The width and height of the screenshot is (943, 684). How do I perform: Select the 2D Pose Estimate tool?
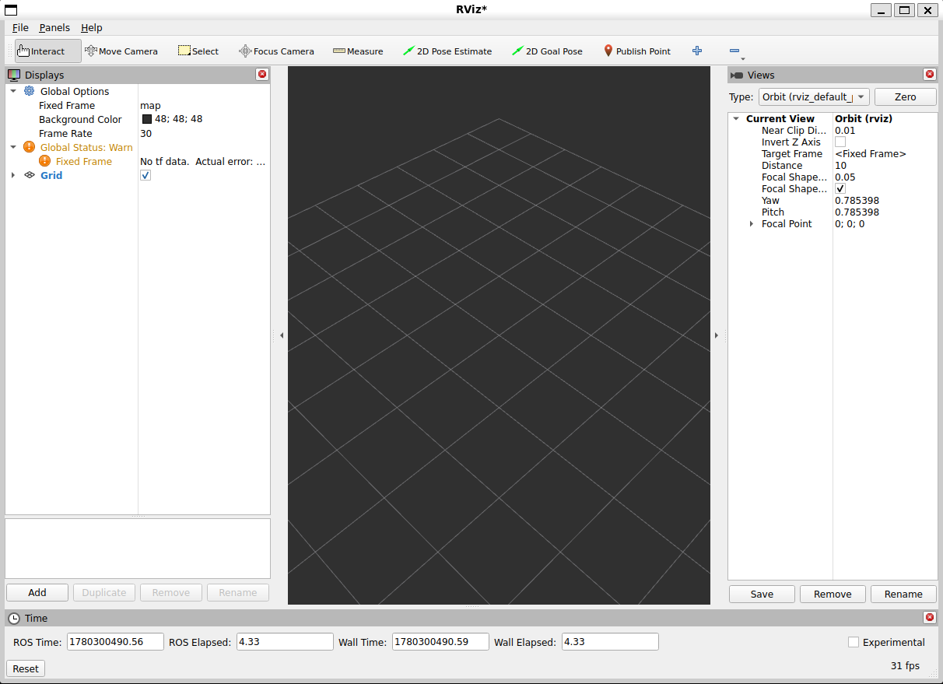(447, 51)
